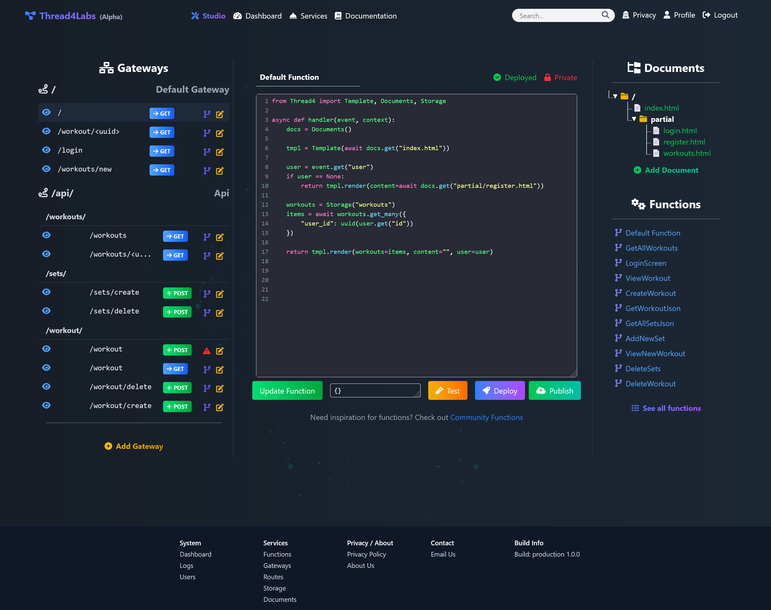Image resolution: width=771 pixels, height=610 pixels.
Task: Click the /api/ gateway icon
Action: pos(43,193)
